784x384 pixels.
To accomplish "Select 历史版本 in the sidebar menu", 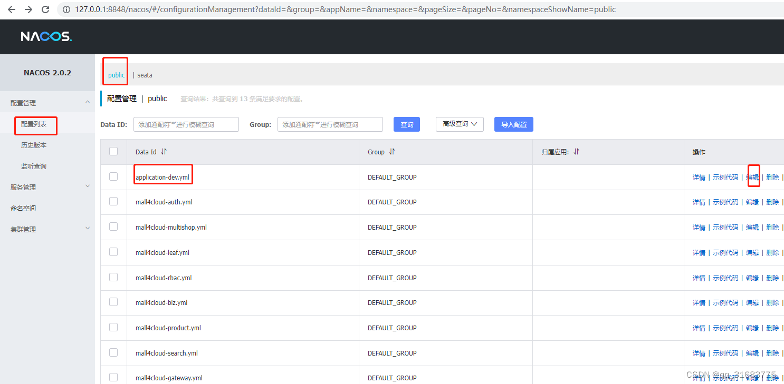I will [x=34, y=145].
